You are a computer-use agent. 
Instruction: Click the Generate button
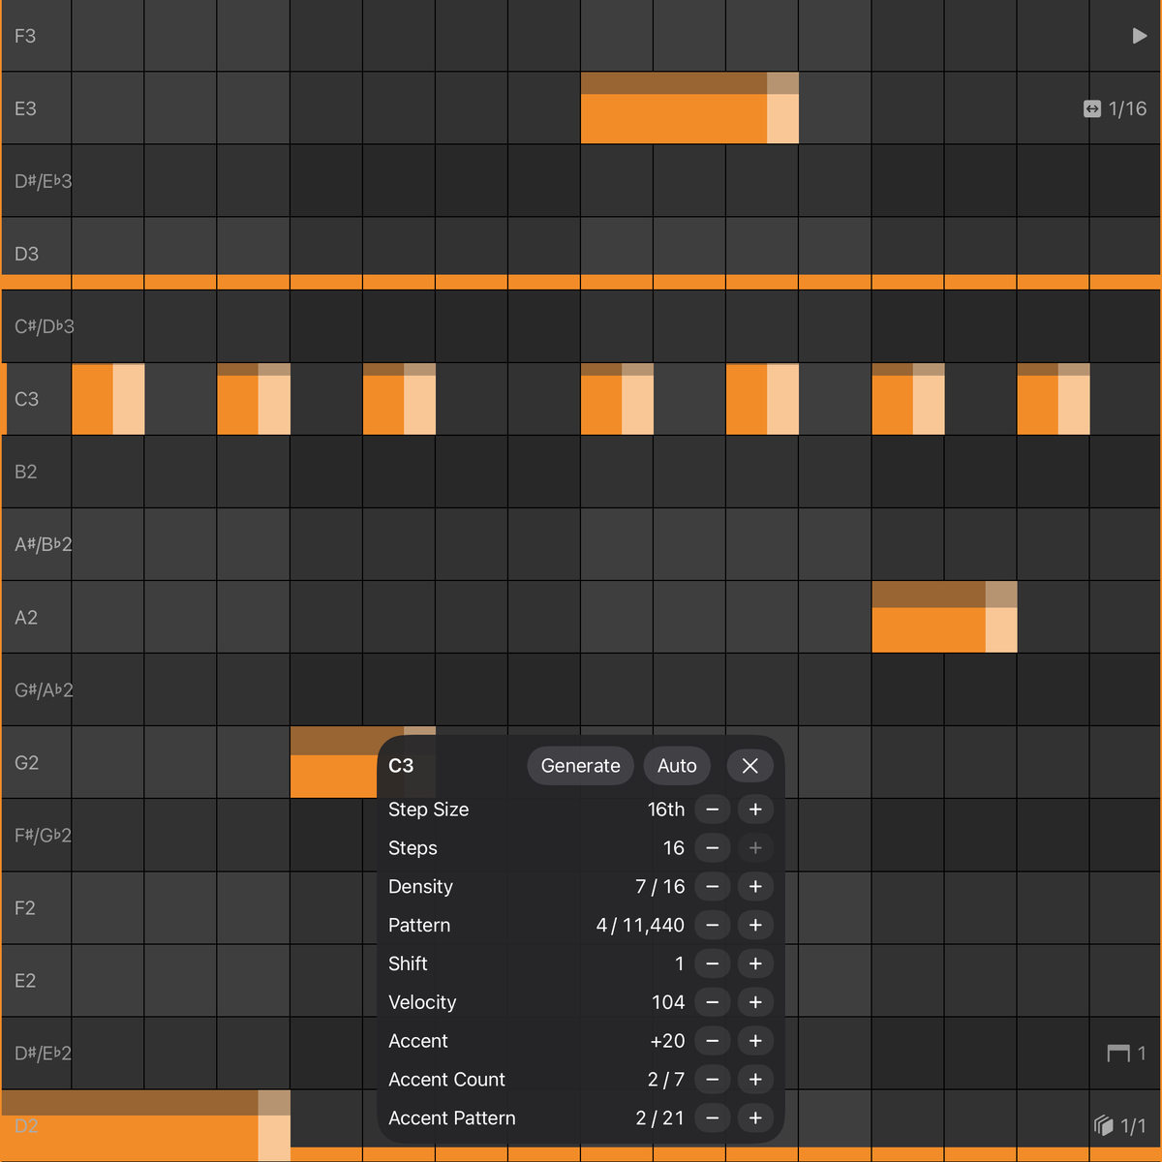tap(581, 766)
